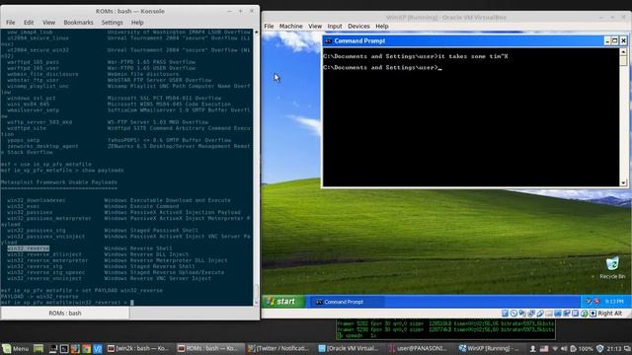Open the Mint Menu button
Screen dimensions: 632x355
[16, 348]
